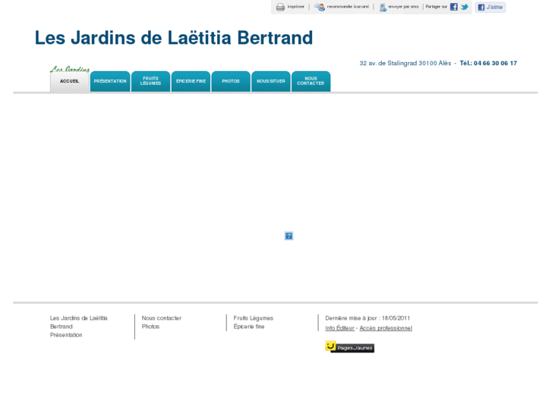552x413 pixels.
Task: Switch to the Fruits Légumes tab
Action: click(150, 81)
